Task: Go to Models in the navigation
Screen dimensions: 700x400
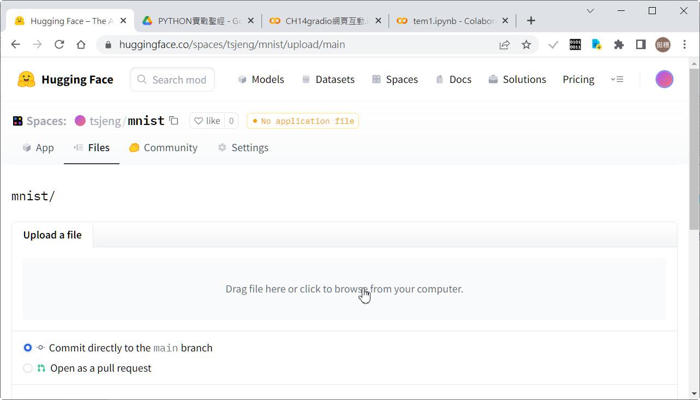Action: pos(261,79)
